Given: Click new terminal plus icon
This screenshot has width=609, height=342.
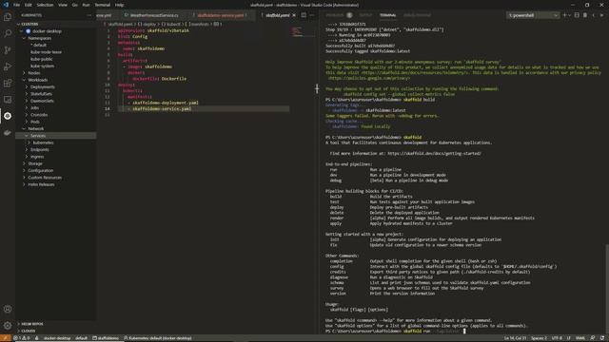Looking at the screenshot, I should tap(564, 15).
